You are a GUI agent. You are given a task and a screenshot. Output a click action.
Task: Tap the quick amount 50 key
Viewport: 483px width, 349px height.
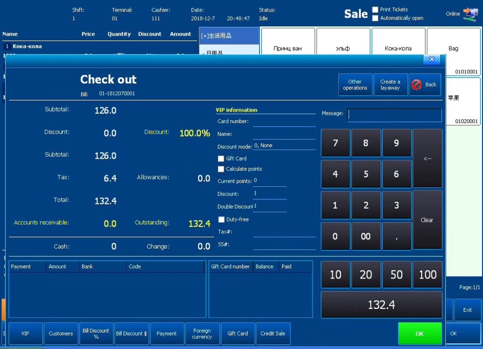(397, 275)
